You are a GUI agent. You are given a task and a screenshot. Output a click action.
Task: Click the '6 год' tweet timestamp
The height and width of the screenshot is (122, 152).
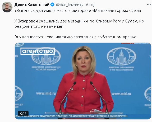click(91, 5)
